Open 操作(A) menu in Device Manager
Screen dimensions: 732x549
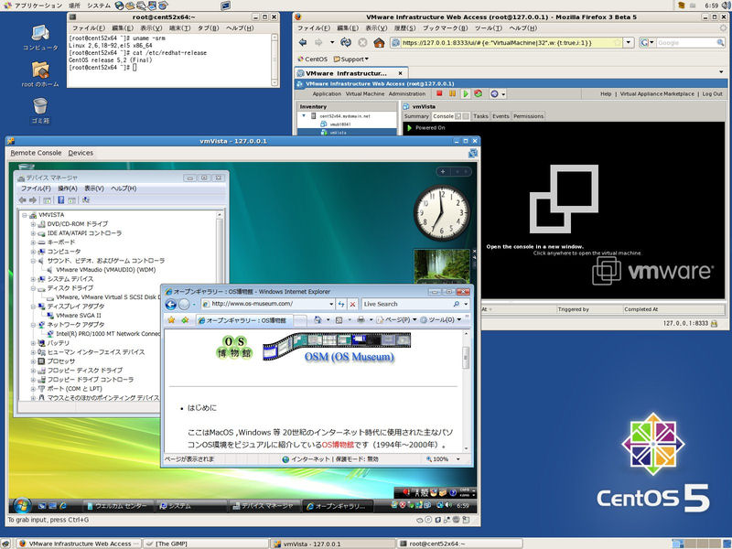coord(67,188)
